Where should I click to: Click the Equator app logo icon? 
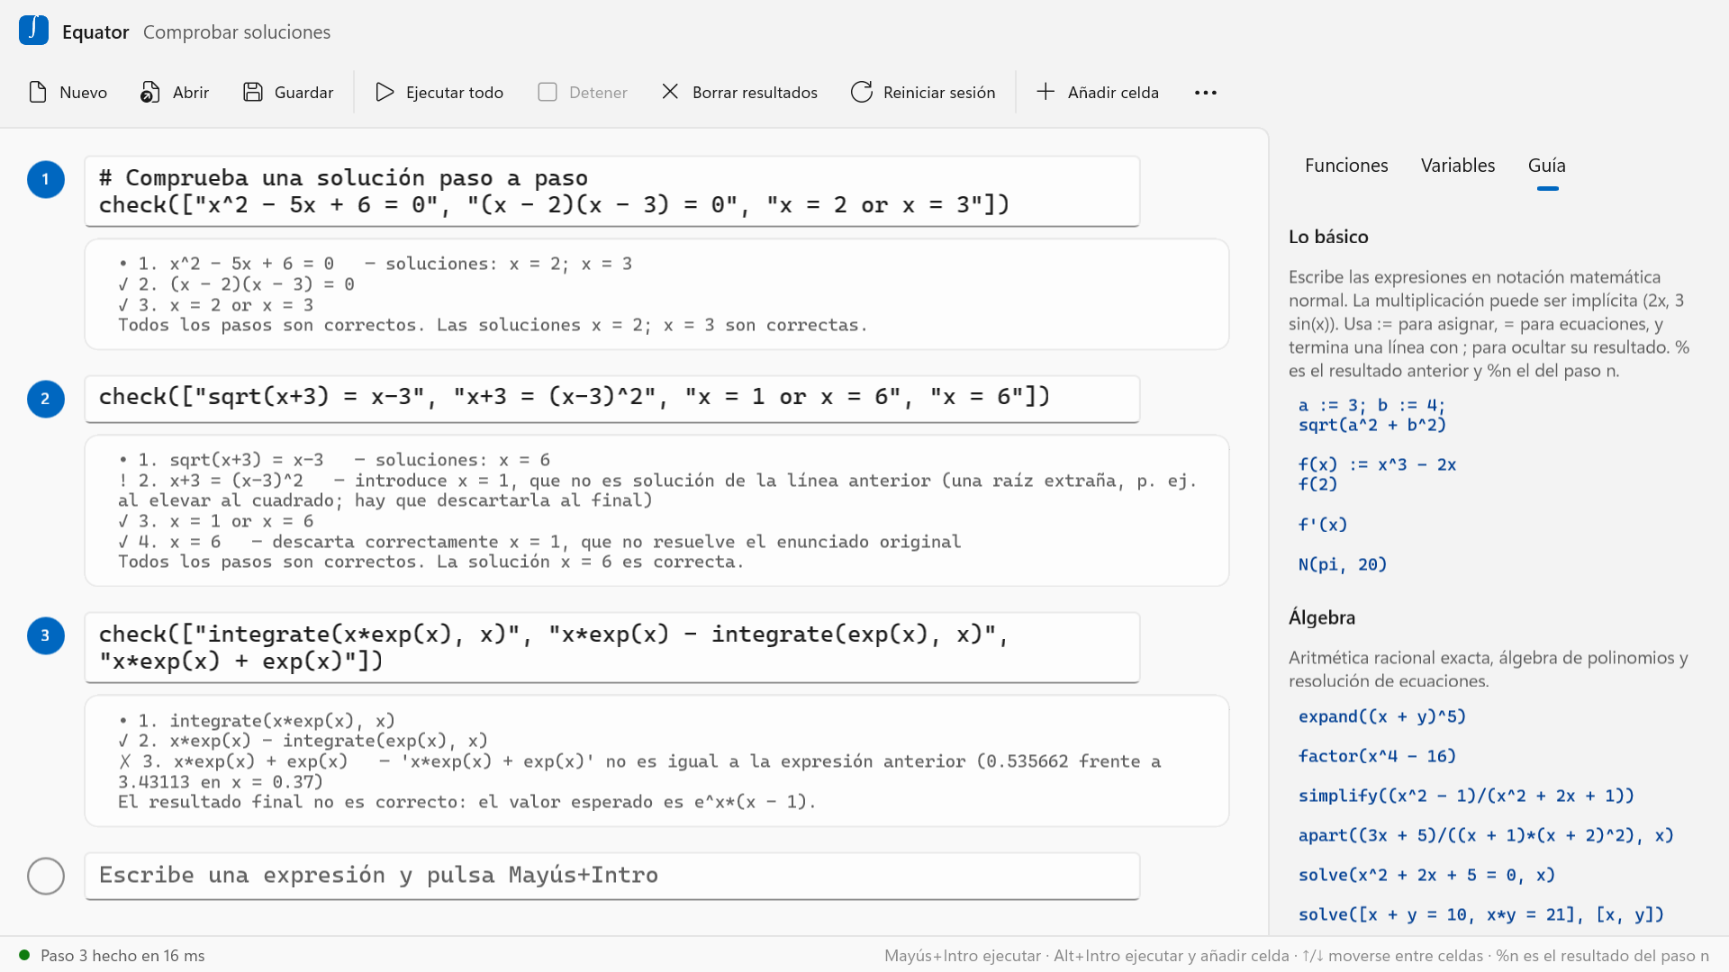tap(33, 31)
